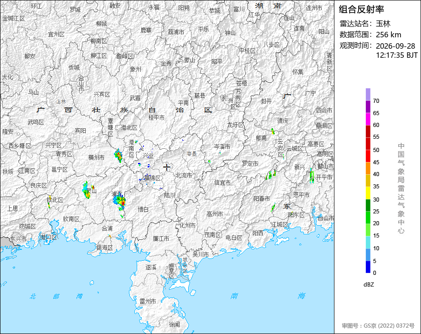
Task: Click the strong radar echo over 浦北
Action: pos(119,201)
